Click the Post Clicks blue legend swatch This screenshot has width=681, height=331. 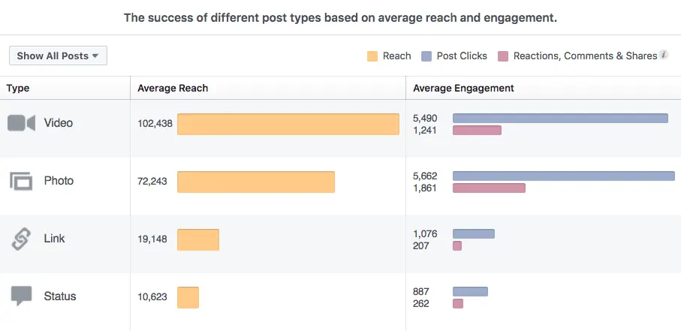coord(426,56)
